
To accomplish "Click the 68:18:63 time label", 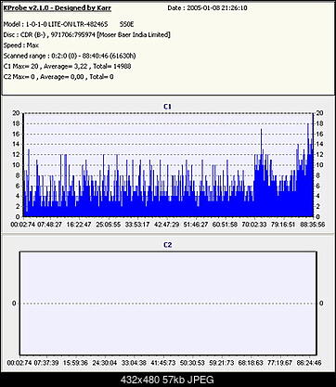I will [x=251, y=363].
